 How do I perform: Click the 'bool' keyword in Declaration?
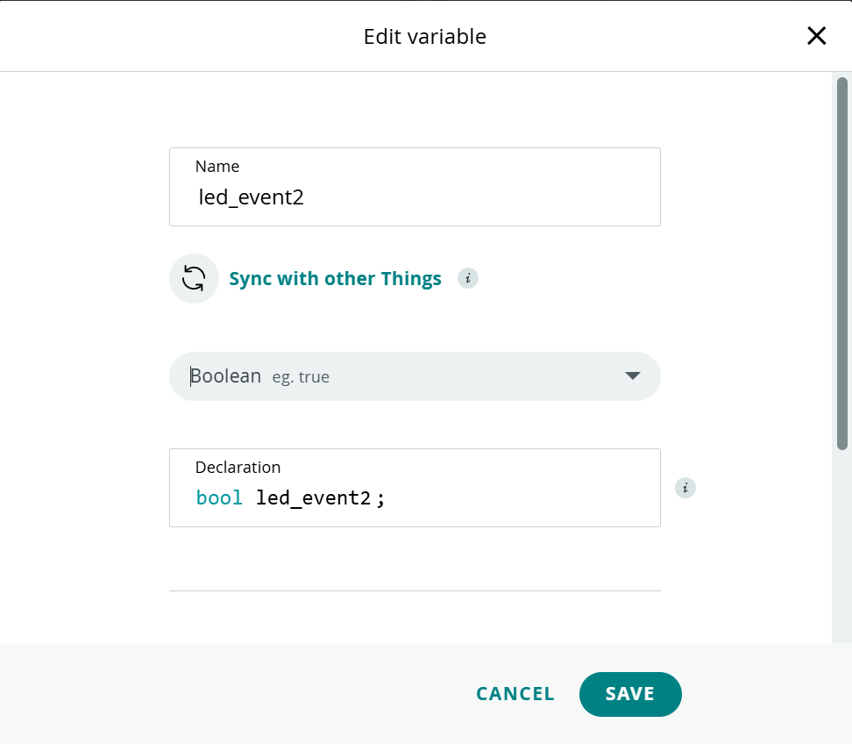[219, 498]
